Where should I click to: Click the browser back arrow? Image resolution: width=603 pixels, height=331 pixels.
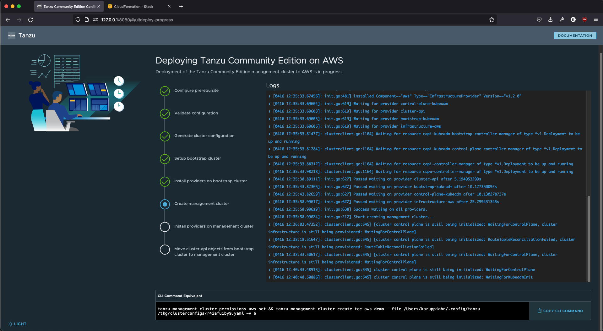pyautogui.click(x=8, y=19)
